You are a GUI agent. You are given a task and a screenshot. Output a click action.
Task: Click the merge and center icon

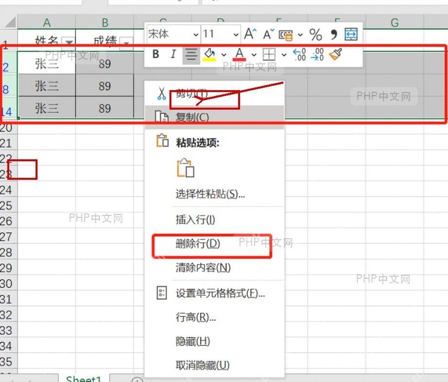(351, 34)
